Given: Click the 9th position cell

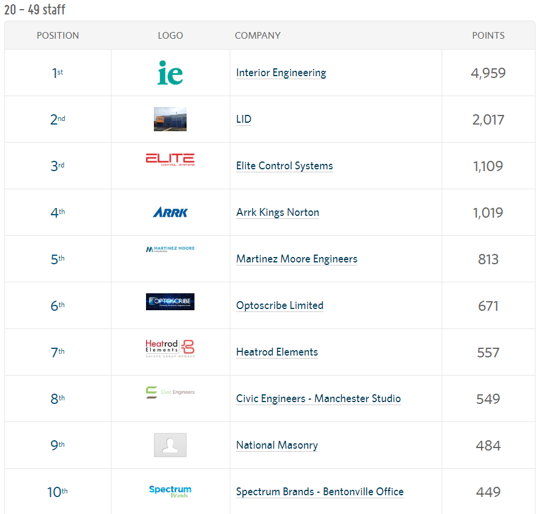Looking at the screenshot, I should tap(58, 445).
